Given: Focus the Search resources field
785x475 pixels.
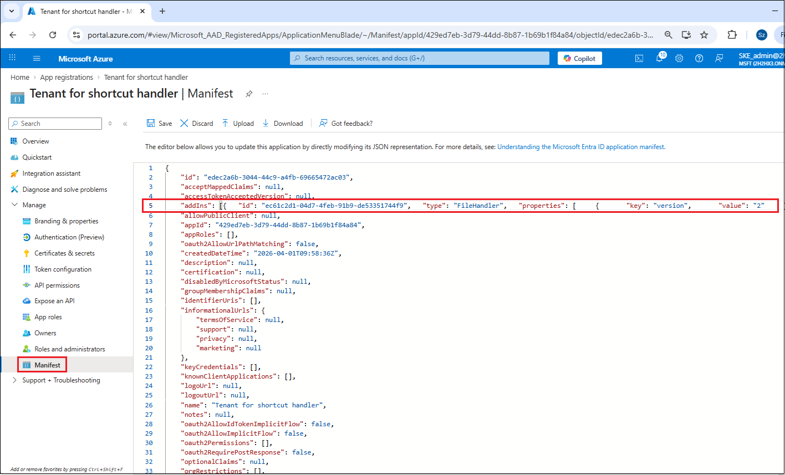Looking at the screenshot, I should 419,58.
